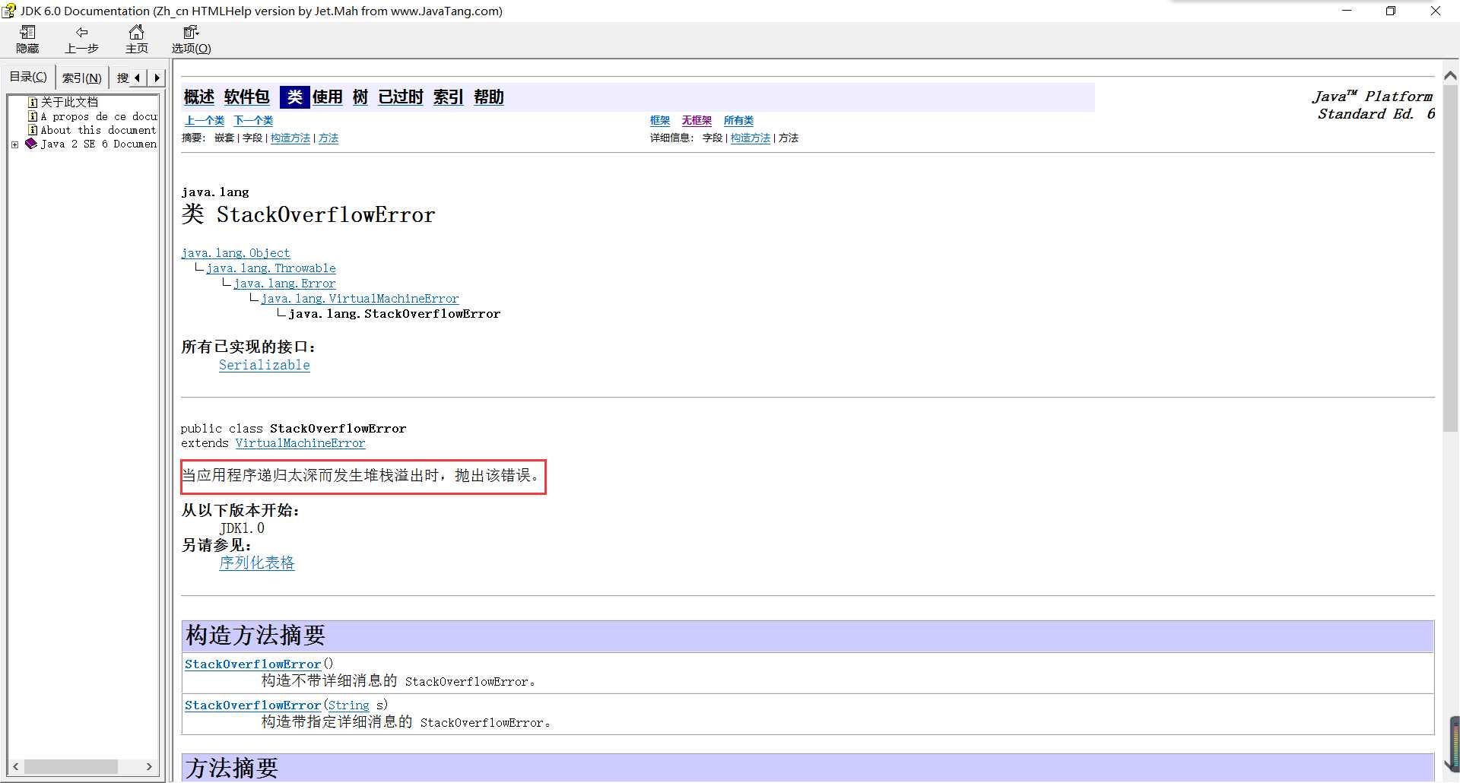Viewport: 1460px width, 783px height.
Task: Click the app icon in the title bar
Action: pos(9,11)
